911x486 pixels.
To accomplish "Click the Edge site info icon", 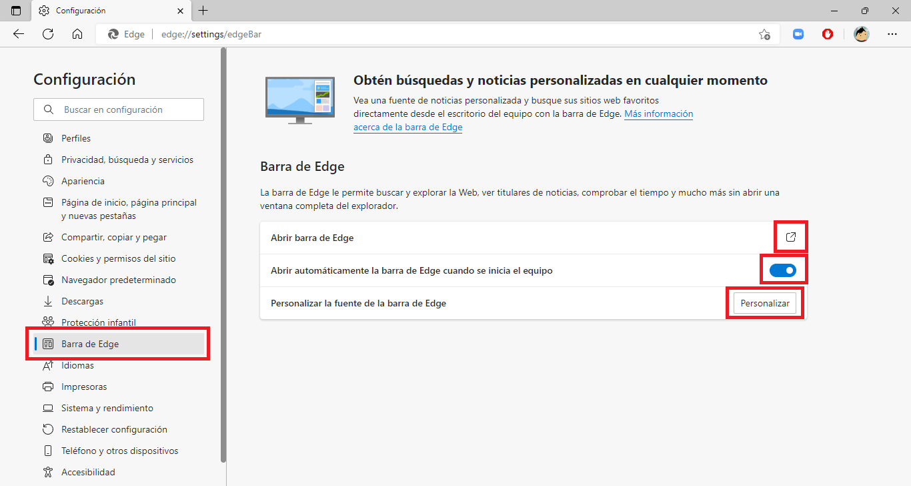I will coord(113,34).
